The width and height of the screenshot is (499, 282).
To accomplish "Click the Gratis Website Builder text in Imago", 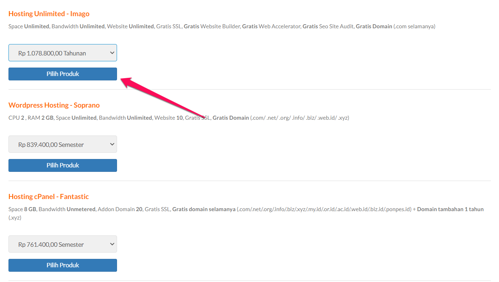I will 212,26.
